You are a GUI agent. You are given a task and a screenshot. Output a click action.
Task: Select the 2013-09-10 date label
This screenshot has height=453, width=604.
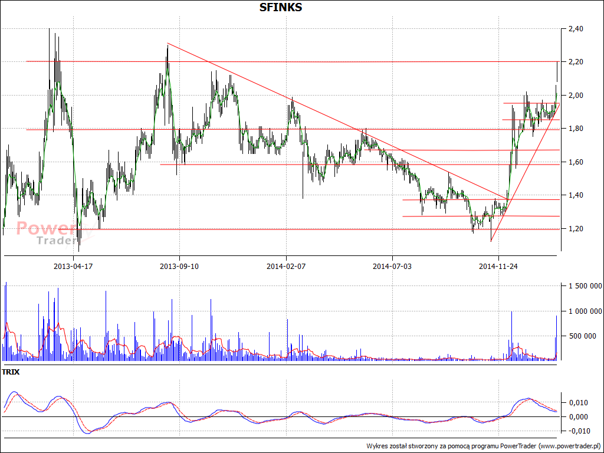click(179, 266)
